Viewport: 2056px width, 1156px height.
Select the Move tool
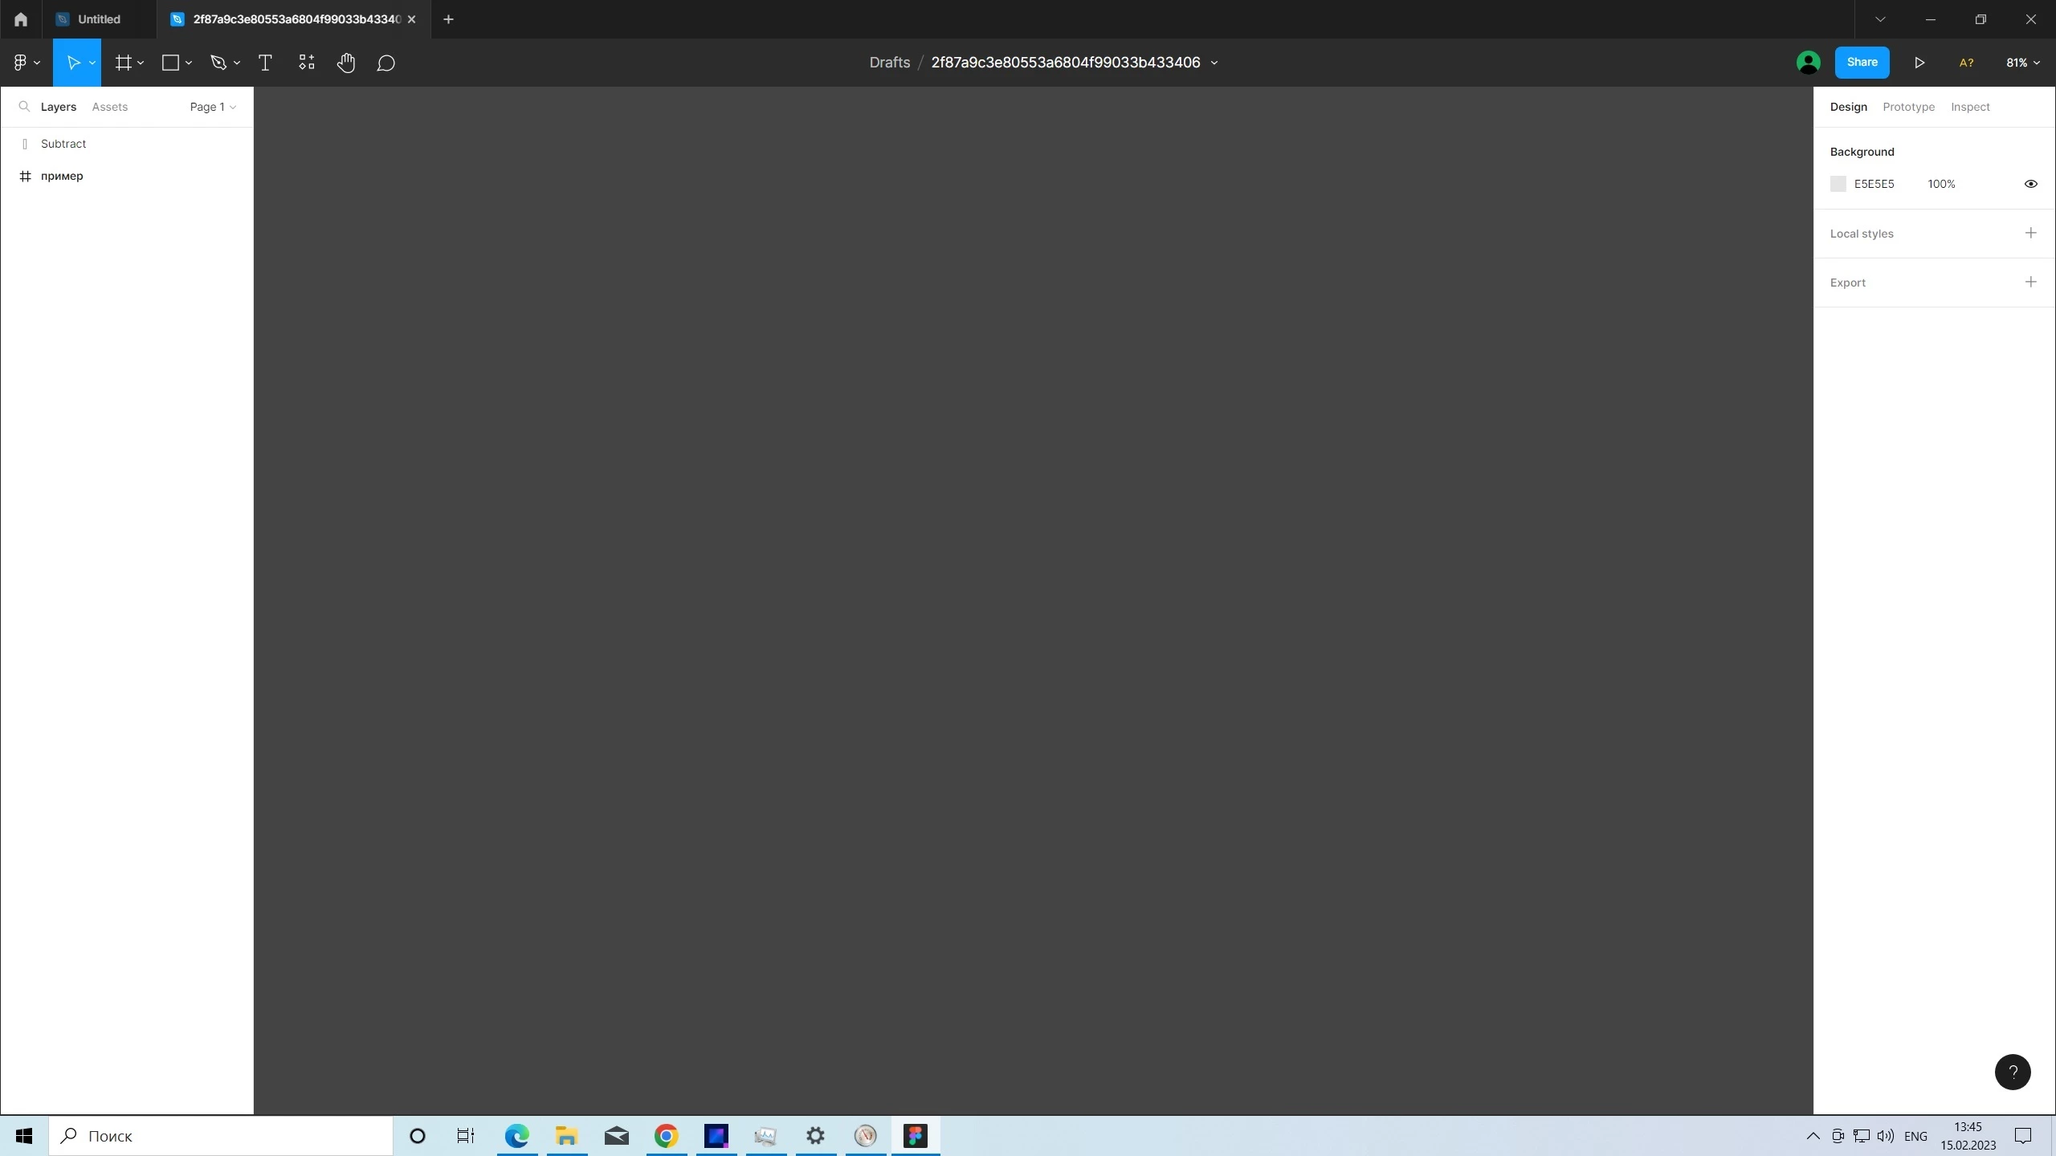pyautogui.click(x=72, y=63)
